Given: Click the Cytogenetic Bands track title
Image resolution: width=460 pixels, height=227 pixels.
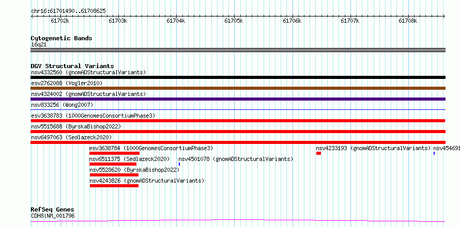Looking at the screenshot, I should pyautogui.click(x=62, y=38).
